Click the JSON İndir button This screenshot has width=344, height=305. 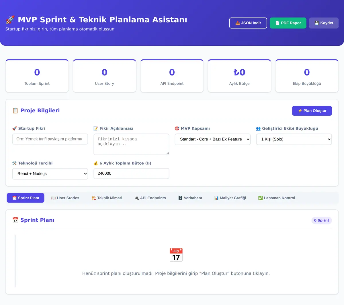248,23
